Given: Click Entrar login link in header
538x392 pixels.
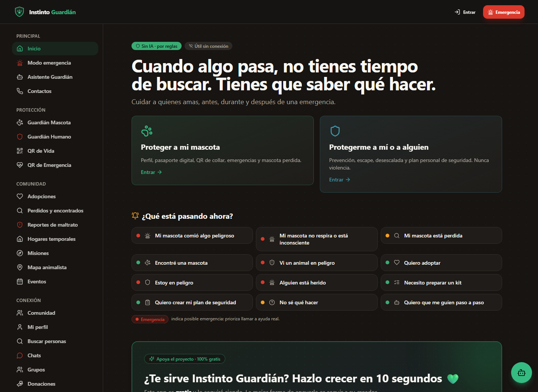Looking at the screenshot, I should click(465, 12).
